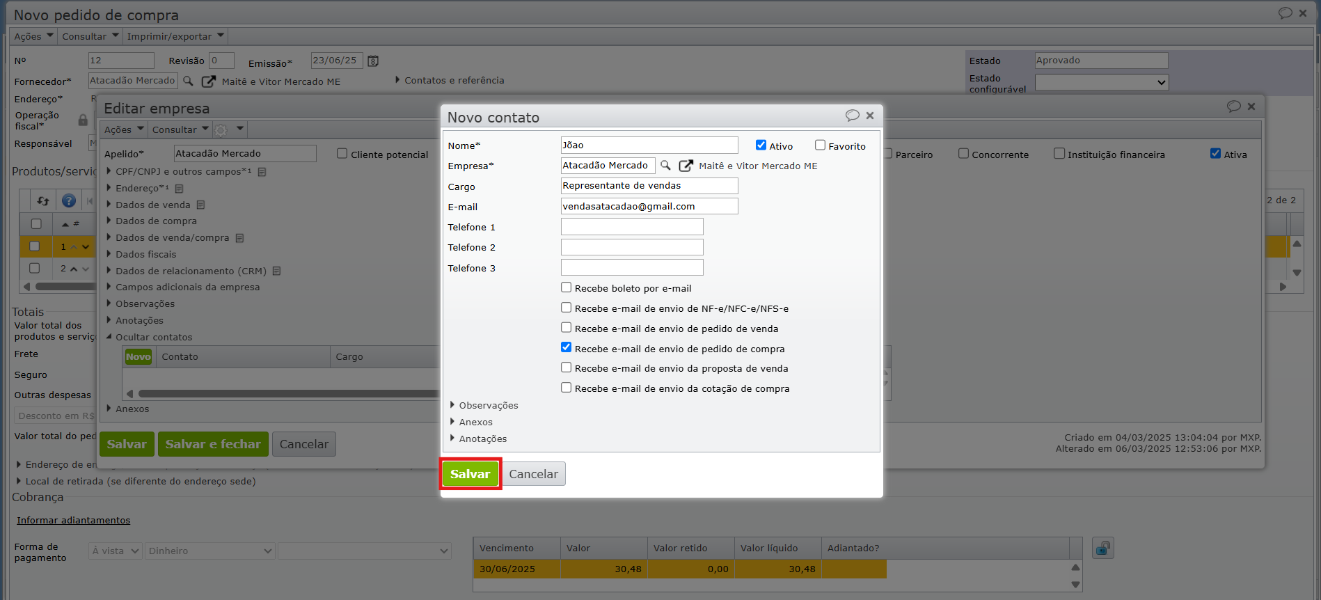Open Ações menu in Editar empresa
Screen dimensions: 1321x600
coord(124,129)
